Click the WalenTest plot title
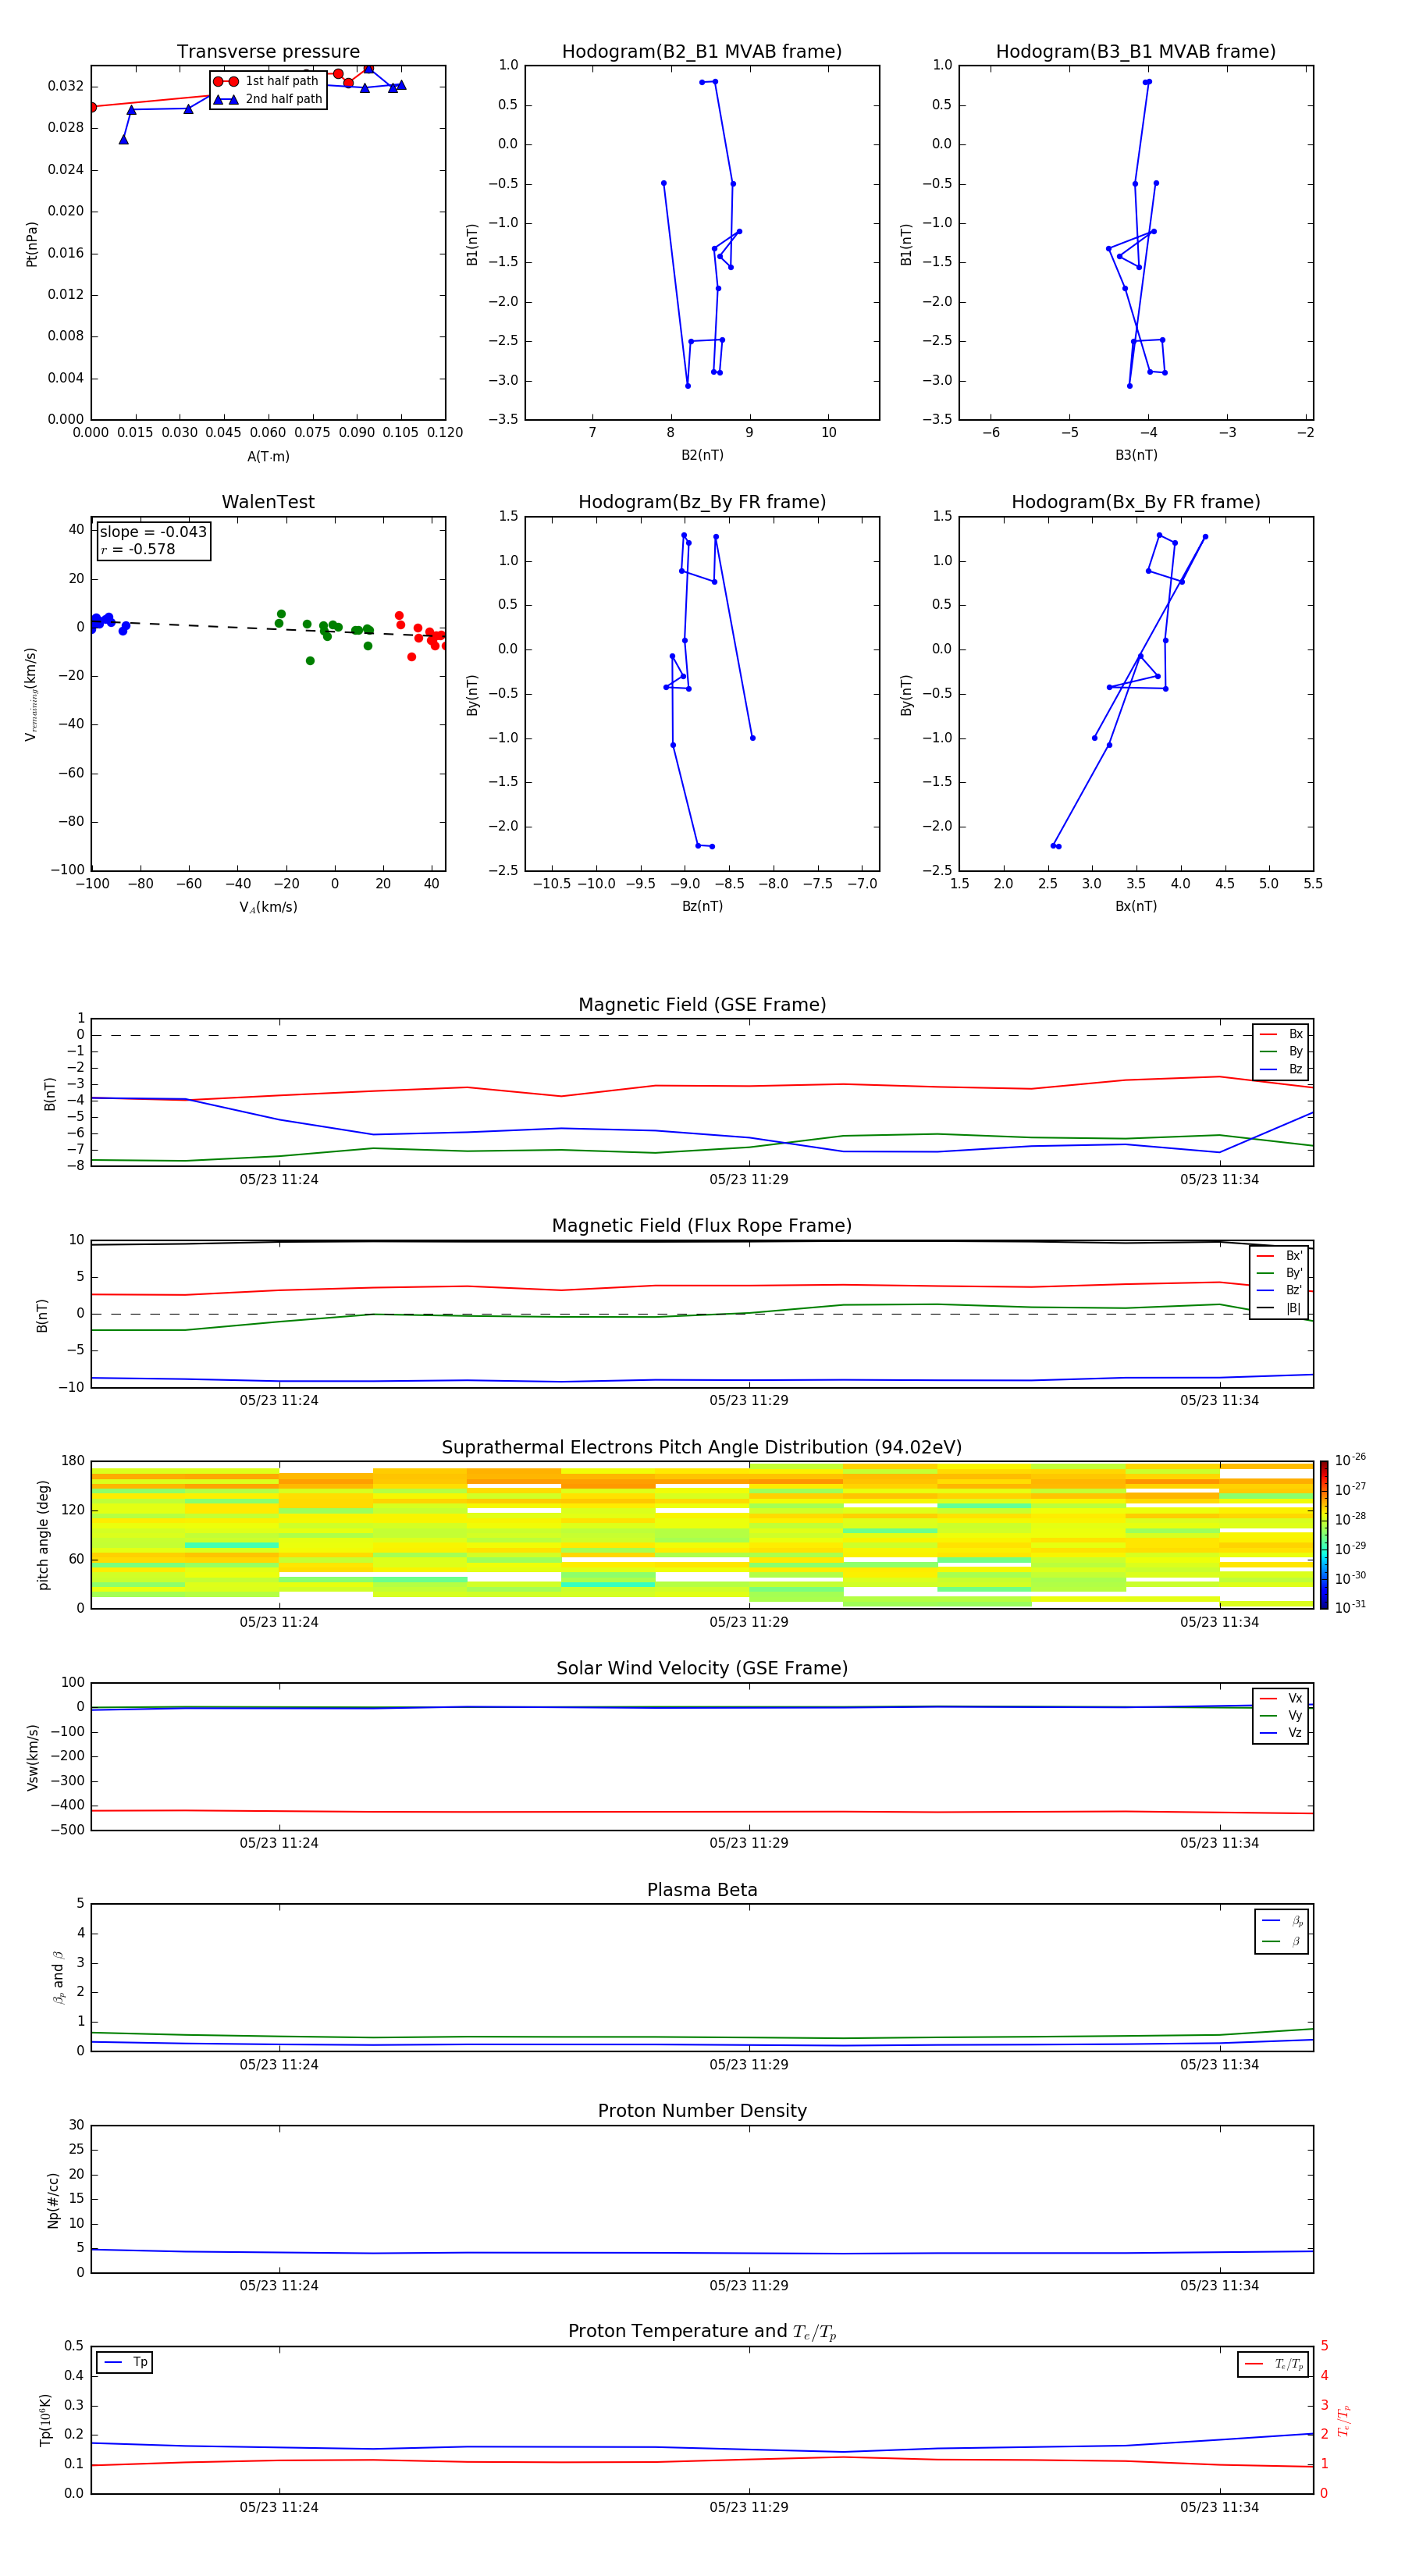Screen dimensions: 1405x2576 pos(268,502)
